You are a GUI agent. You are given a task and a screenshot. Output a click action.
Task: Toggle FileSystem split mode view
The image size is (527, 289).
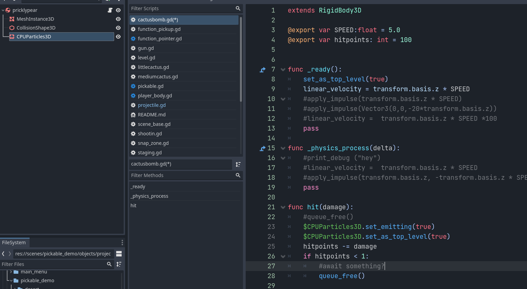coord(119,254)
